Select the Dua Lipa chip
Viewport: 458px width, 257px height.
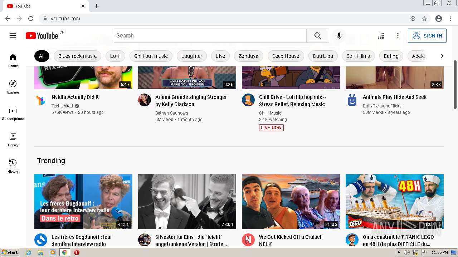tap(323, 56)
